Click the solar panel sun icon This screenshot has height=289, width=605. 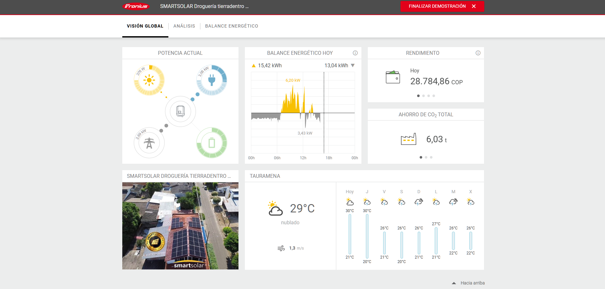pos(149,80)
